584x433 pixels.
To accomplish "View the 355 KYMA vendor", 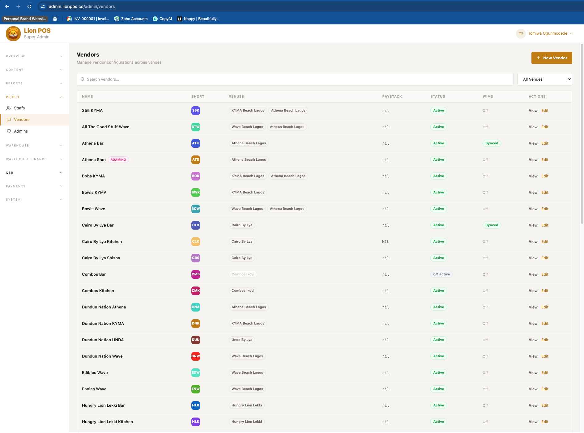I will point(533,111).
